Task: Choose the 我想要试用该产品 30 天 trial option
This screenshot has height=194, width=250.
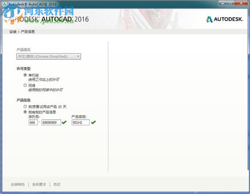Action: pos(25,107)
